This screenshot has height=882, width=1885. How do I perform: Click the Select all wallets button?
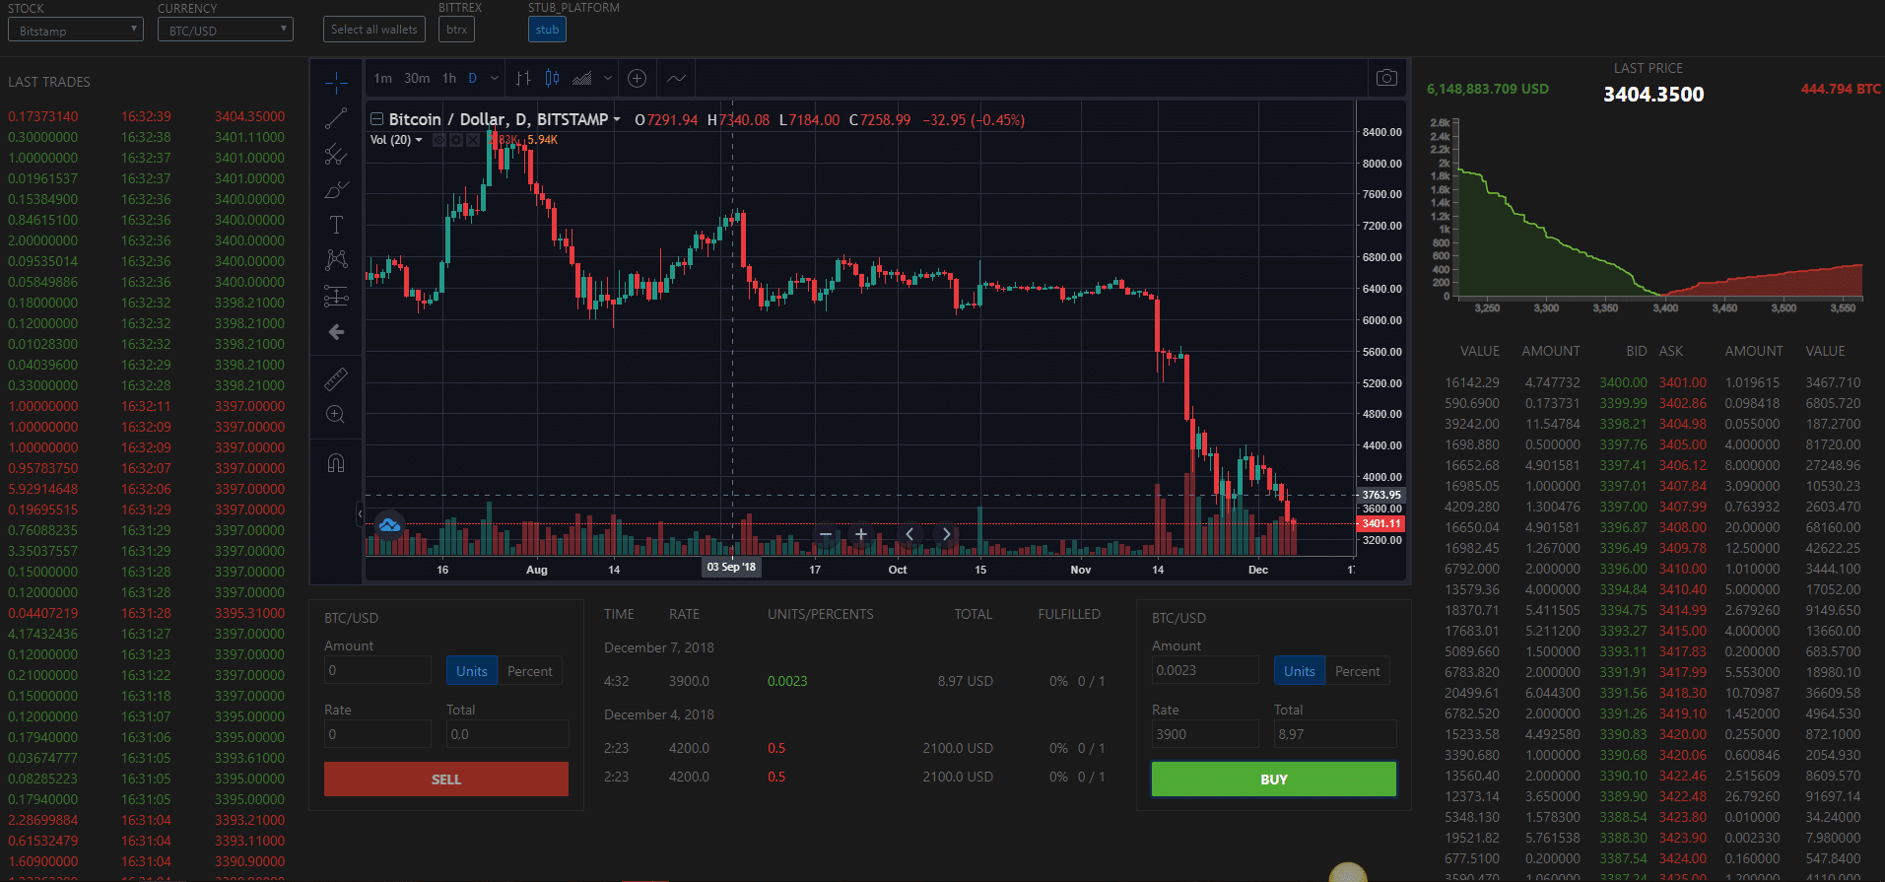(x=374, y=30)
